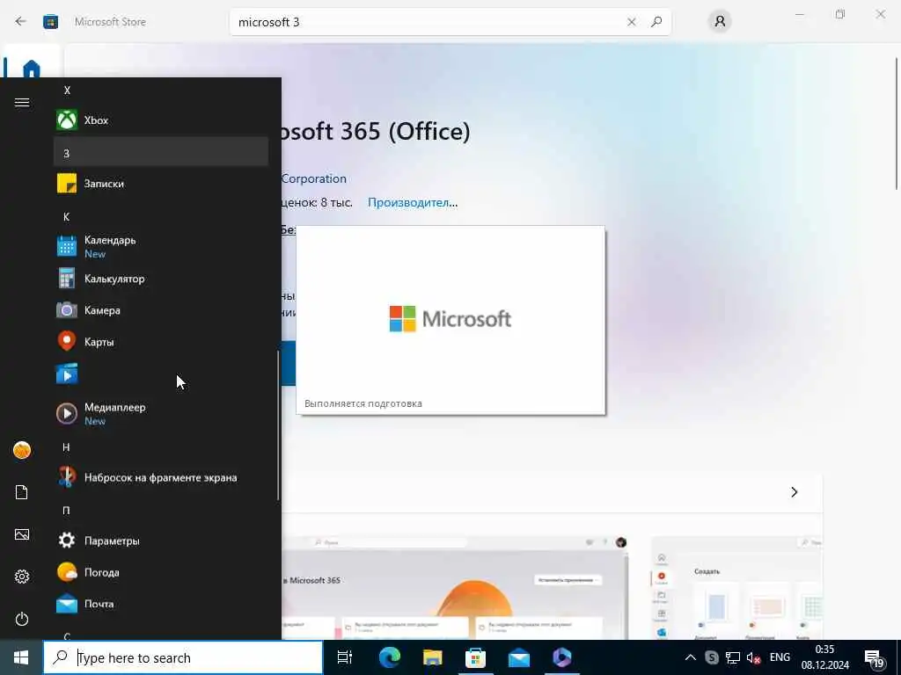This screenshot has width=901, height=675.
Task: Open Калькулятор from the app list
Action: pos(160,279)
